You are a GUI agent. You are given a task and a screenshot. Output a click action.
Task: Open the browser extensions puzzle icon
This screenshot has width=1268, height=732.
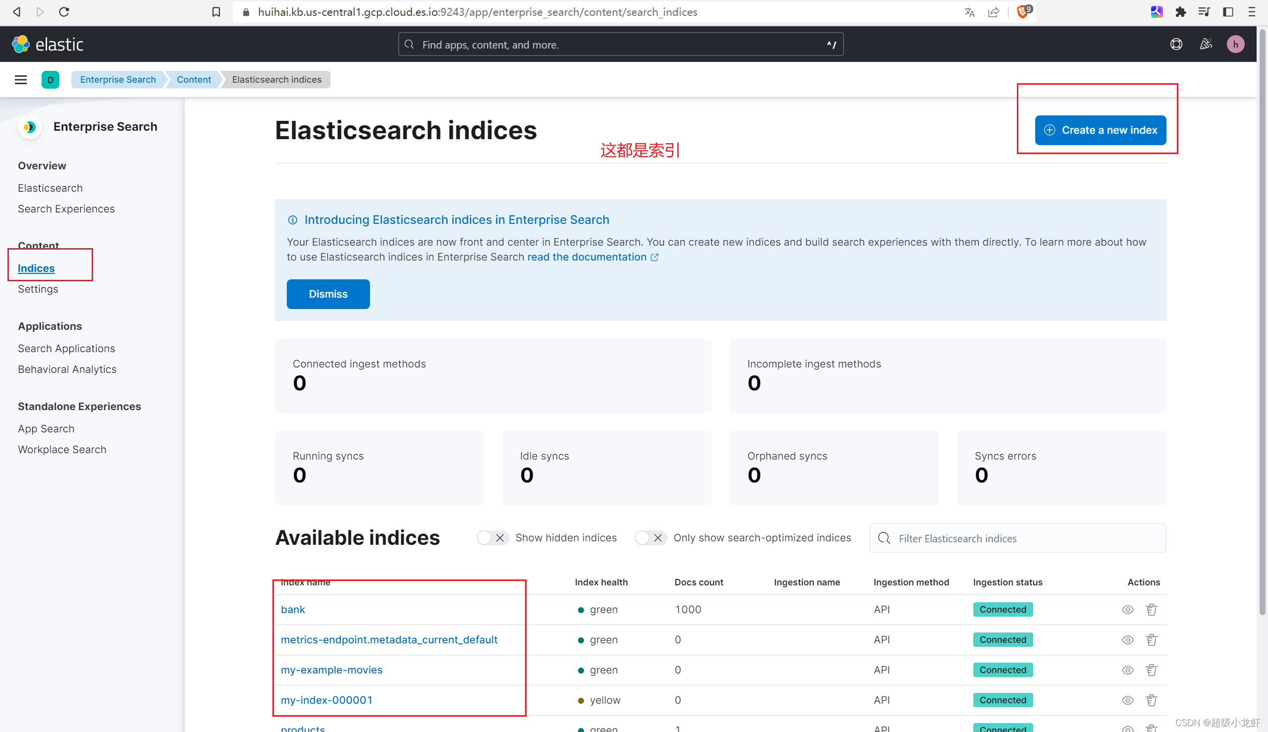tap(1180, 12)
